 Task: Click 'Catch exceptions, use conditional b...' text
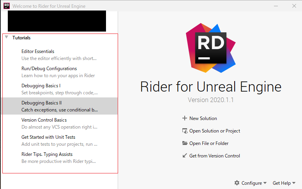60,110
